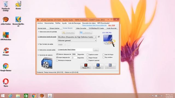The image size is (175, 98).
Task: Click the window selection button
Action: click(86, 33)
